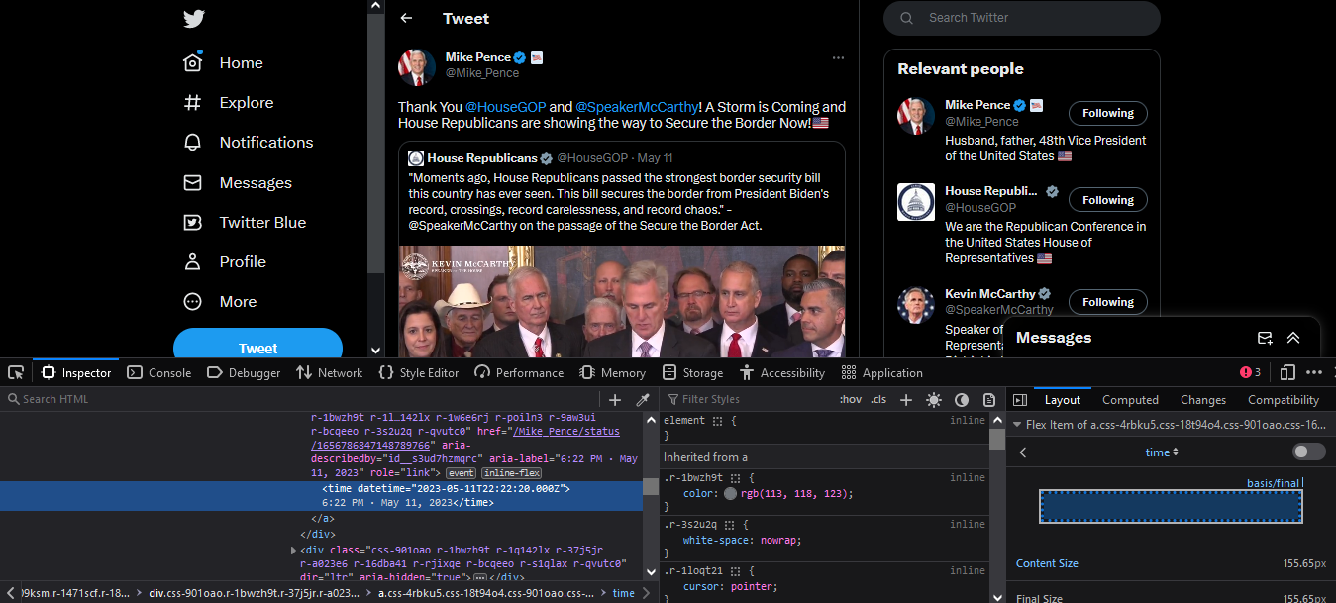This screenshot has height=603, width=1336.
Task: Switch to the Debugger tab
Action: coord(244,373)
